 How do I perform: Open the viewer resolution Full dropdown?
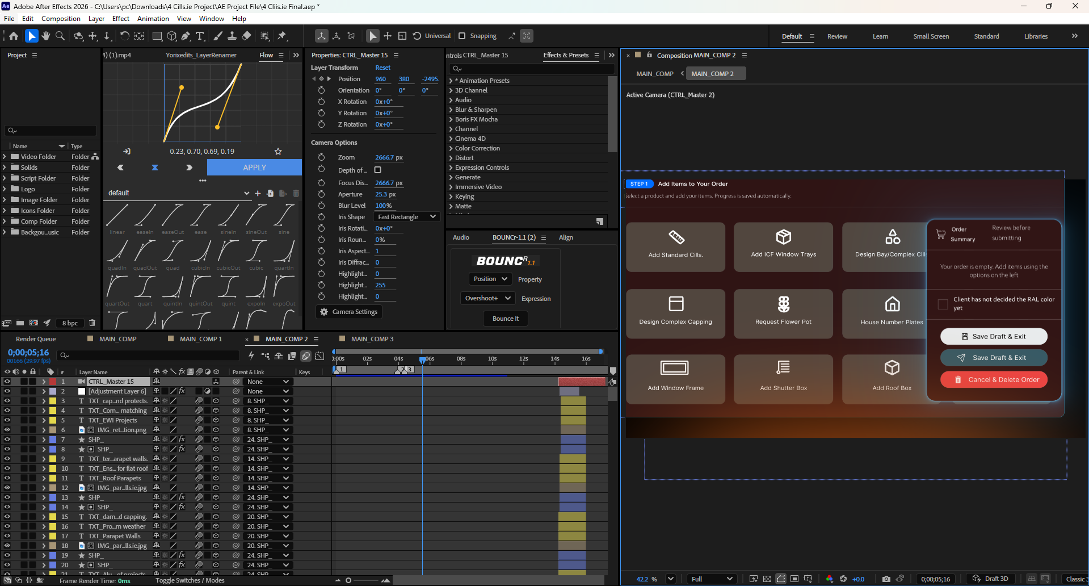[712, 579]
